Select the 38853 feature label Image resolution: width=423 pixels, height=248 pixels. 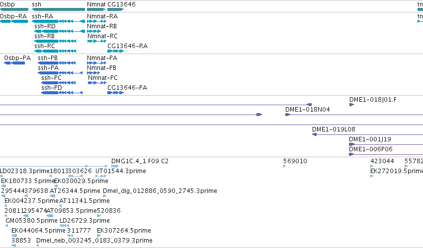[21, 241]
